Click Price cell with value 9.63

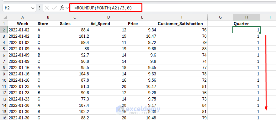click(142, 74)
